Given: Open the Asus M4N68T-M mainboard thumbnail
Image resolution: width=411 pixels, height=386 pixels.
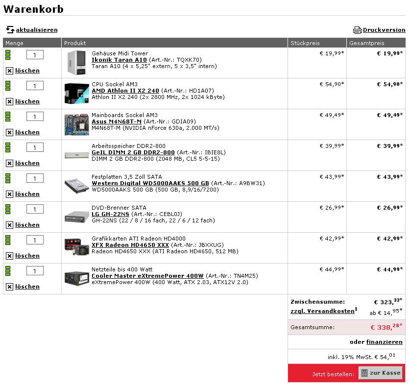Looking at the screenshot, I should [77, 124].
